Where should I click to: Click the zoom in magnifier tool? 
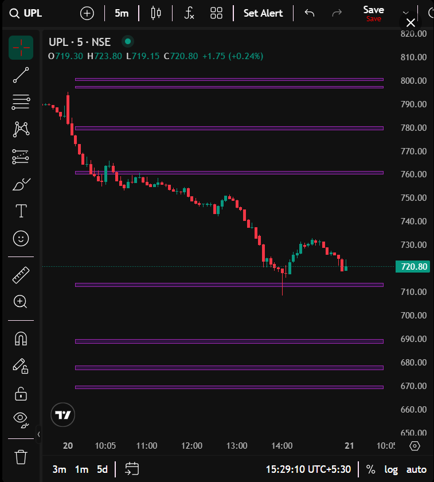(21, 302)
